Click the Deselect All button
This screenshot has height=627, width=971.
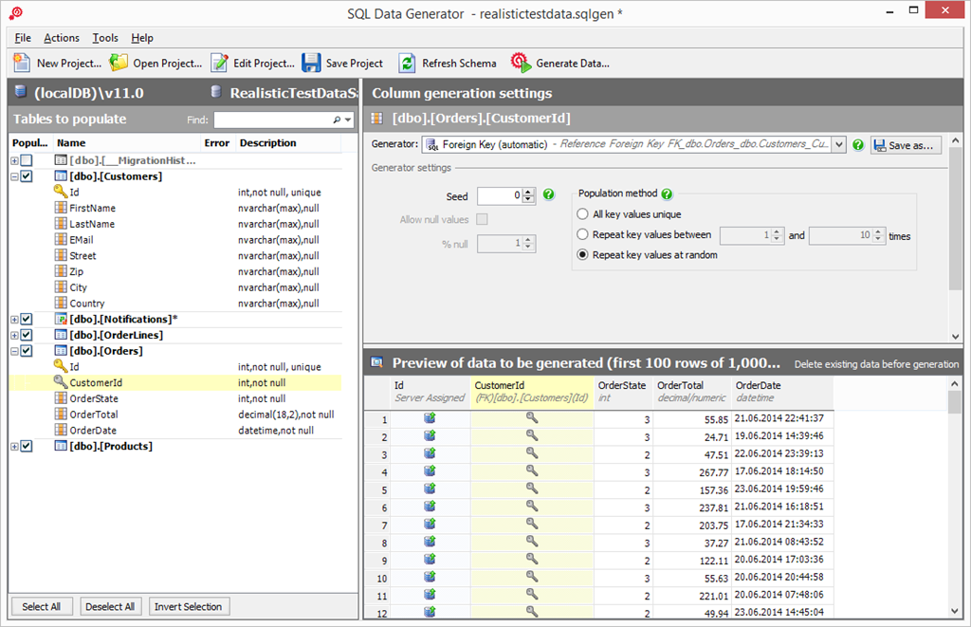click(x=109, y=607)
